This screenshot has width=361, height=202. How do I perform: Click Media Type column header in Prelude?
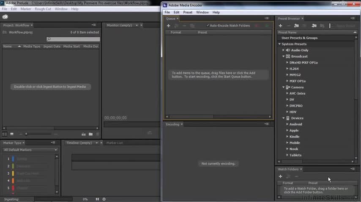coord(32,46)
